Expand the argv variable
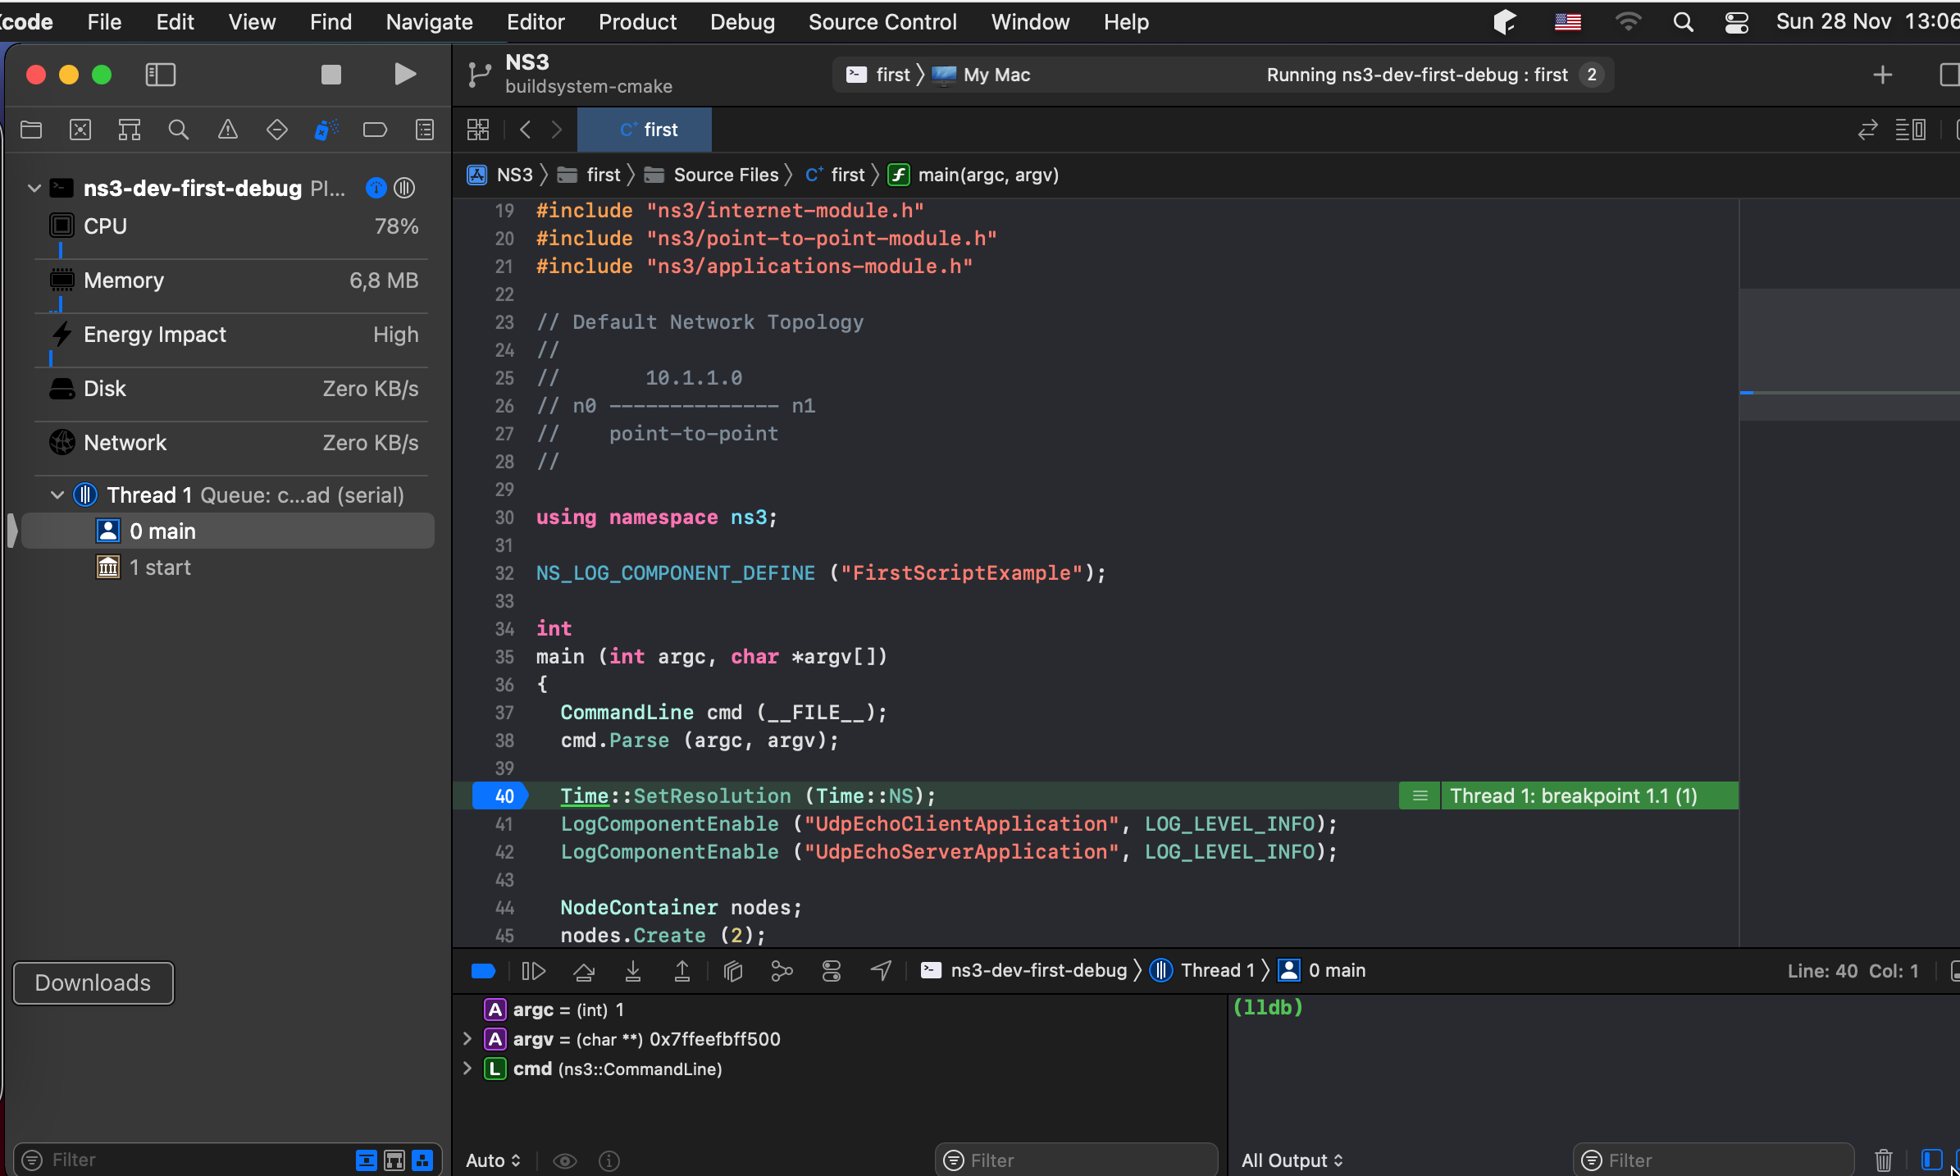 [x=467, y=1039]
